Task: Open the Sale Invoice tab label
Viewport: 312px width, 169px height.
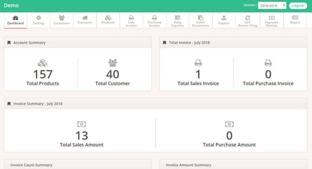Action: tap(131, 24)
